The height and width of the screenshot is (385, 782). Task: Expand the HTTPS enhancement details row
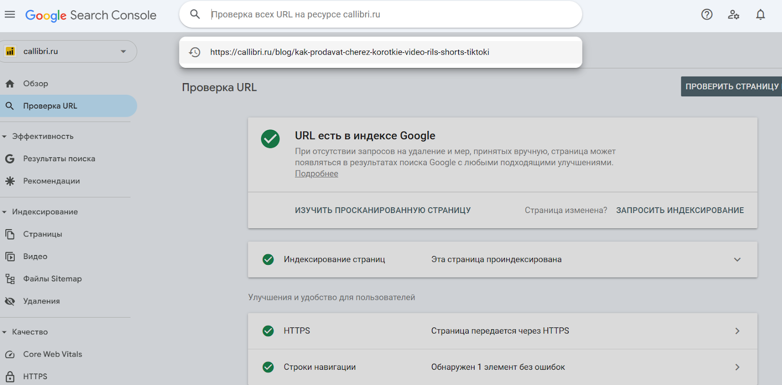(x=737, y=331)
